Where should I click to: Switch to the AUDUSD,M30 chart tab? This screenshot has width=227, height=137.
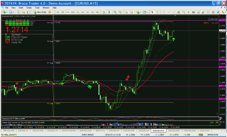tap(174, 131)
